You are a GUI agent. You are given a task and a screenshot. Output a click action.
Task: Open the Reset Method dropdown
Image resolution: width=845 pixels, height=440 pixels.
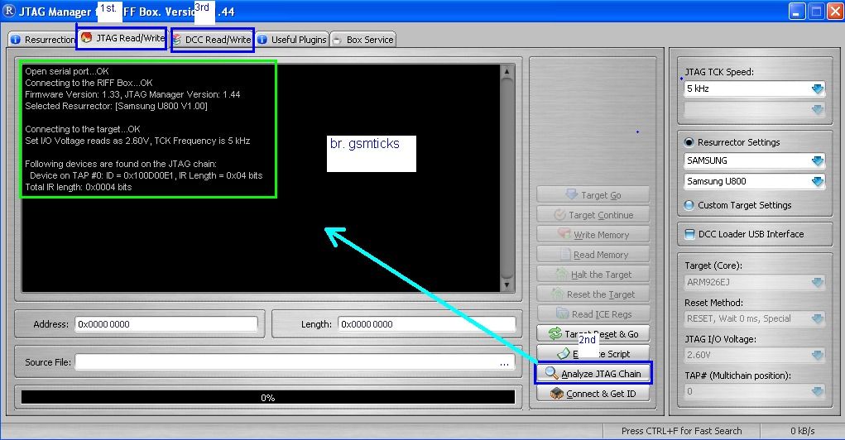[818, 318]
